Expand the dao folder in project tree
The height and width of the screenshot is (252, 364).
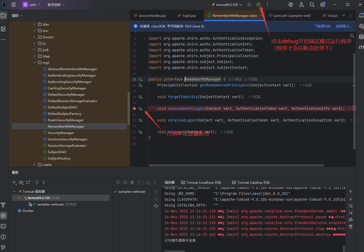point(34,24)
